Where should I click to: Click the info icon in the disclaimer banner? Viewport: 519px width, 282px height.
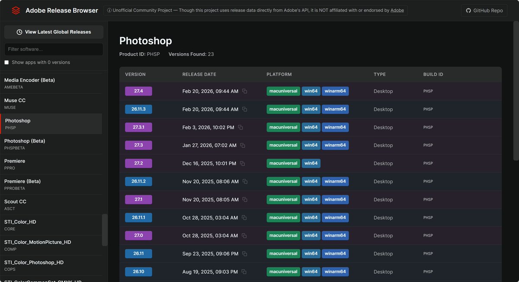(109, 10)
